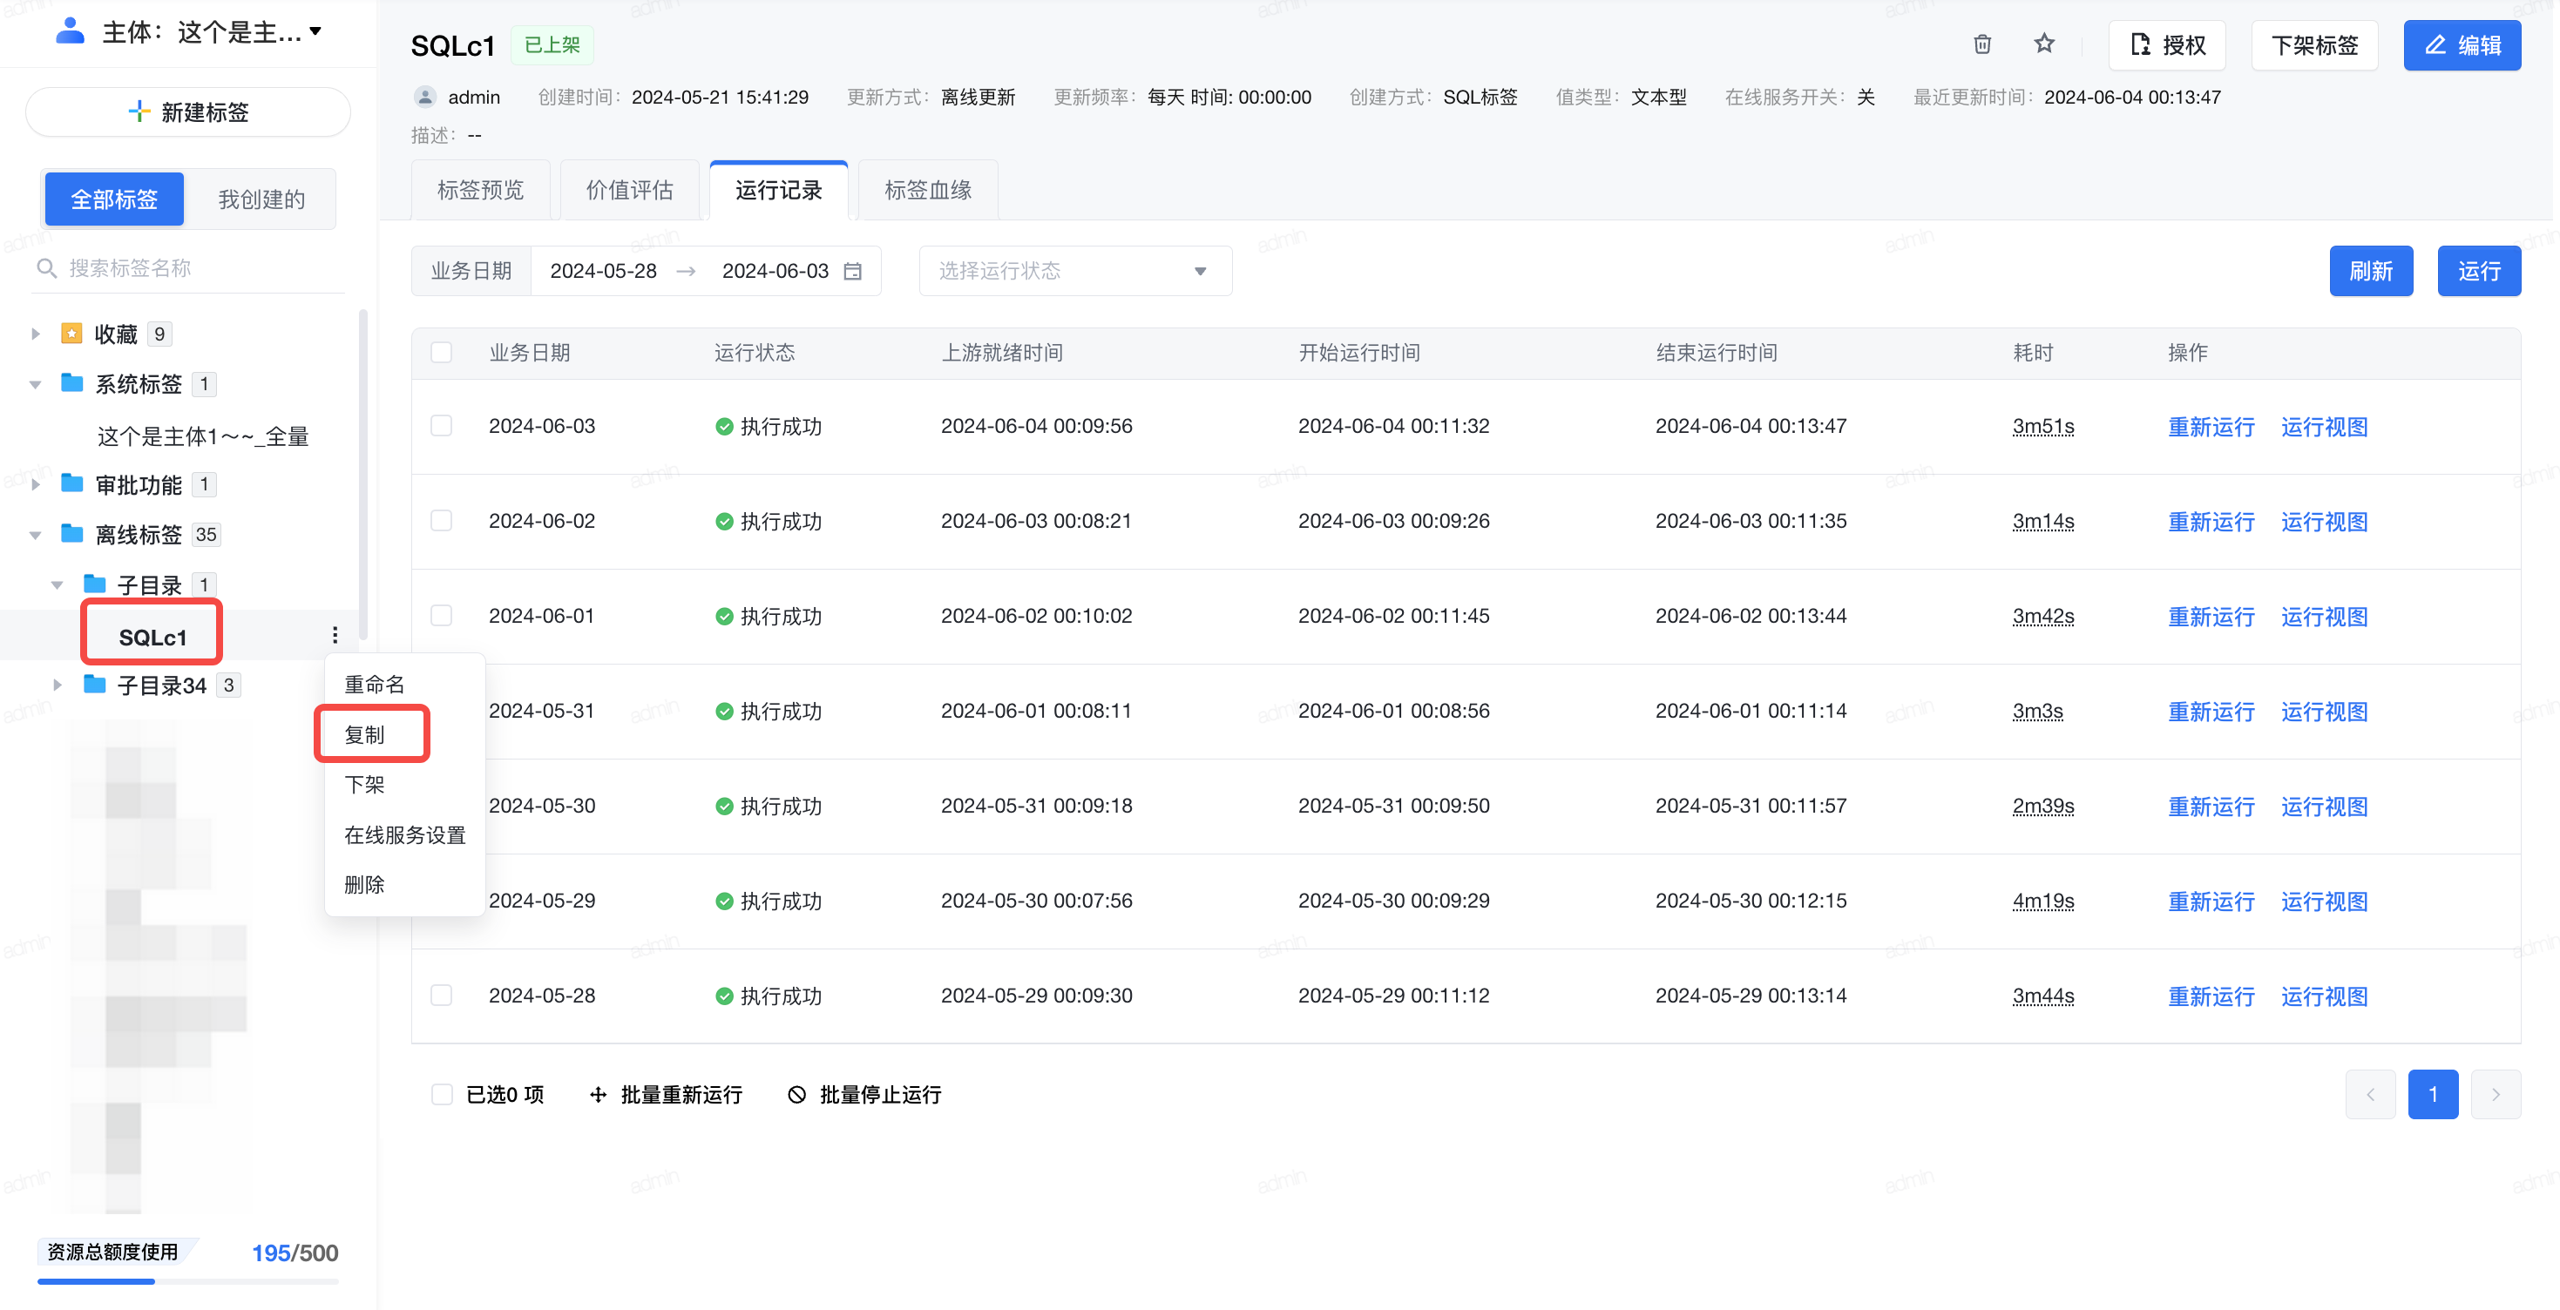Collapse the 离线标签 tree node

[36, 536]
